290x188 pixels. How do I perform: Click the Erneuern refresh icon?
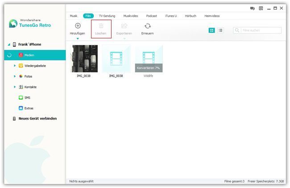147,26
